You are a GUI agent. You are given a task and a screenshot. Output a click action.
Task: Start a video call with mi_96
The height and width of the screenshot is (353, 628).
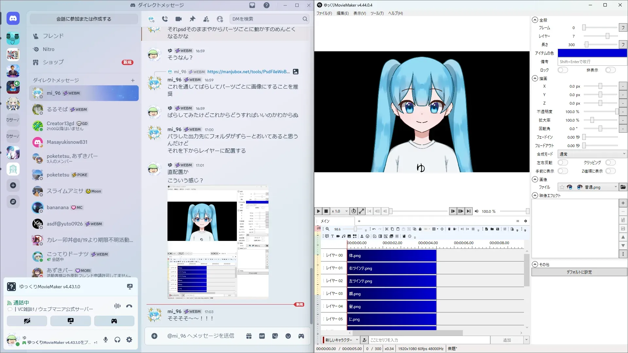click(178, 19)
